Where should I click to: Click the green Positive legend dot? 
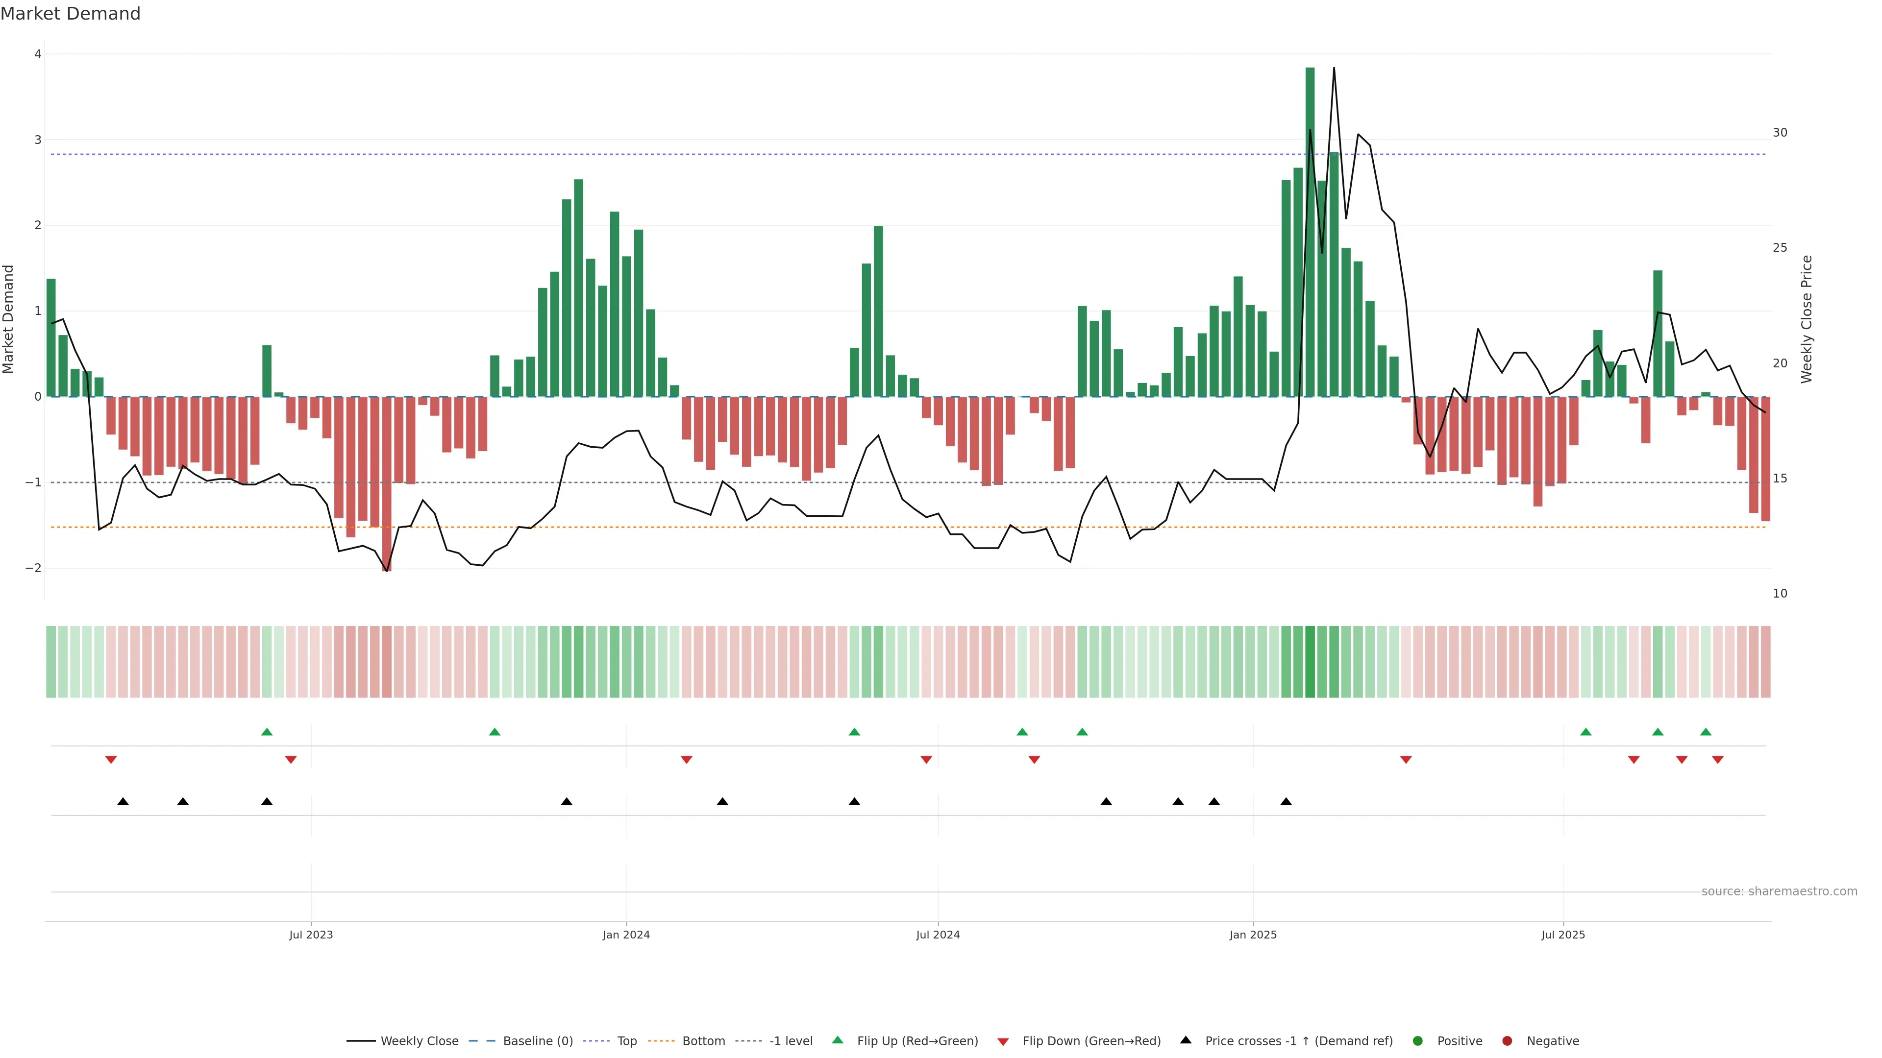(x=1418, y=1041)
